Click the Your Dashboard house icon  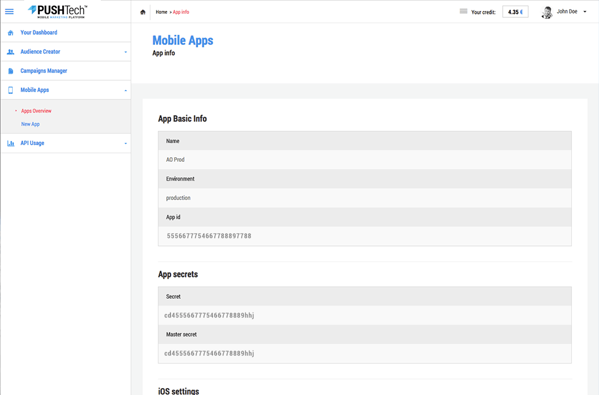point(11,33)
